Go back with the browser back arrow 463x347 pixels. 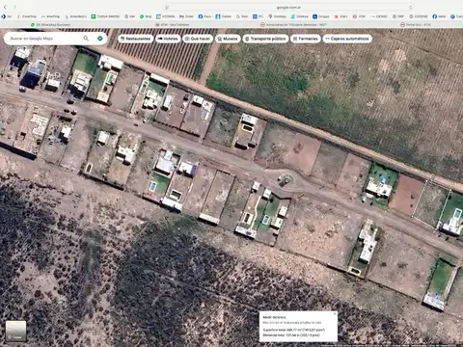[5, 7]
